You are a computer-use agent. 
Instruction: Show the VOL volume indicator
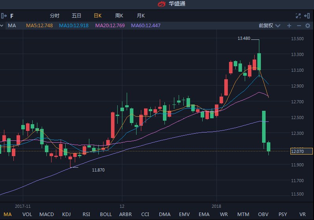tap(27, 214)
